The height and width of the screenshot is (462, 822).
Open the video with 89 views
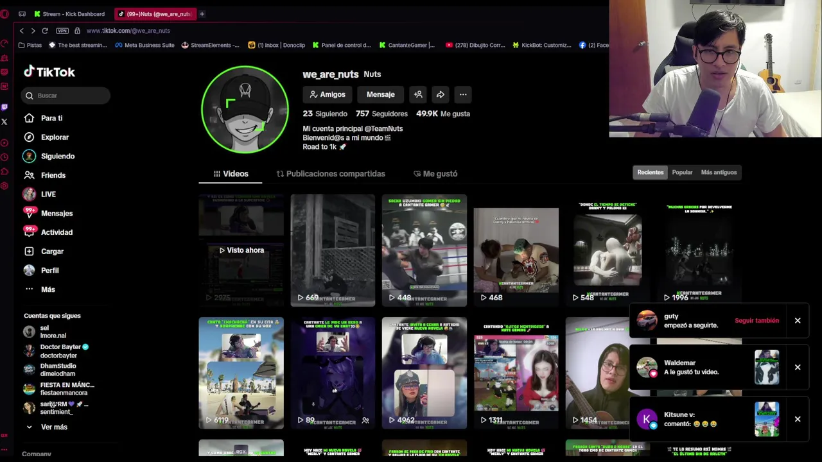click(x=333, y=373)
